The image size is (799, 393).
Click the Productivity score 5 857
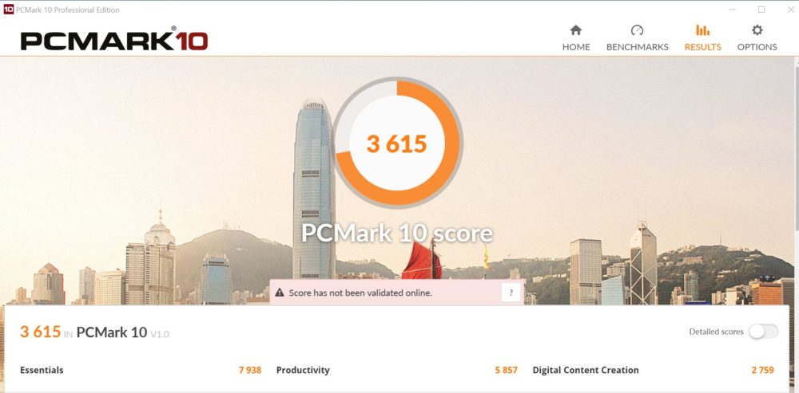pos(506,370)
